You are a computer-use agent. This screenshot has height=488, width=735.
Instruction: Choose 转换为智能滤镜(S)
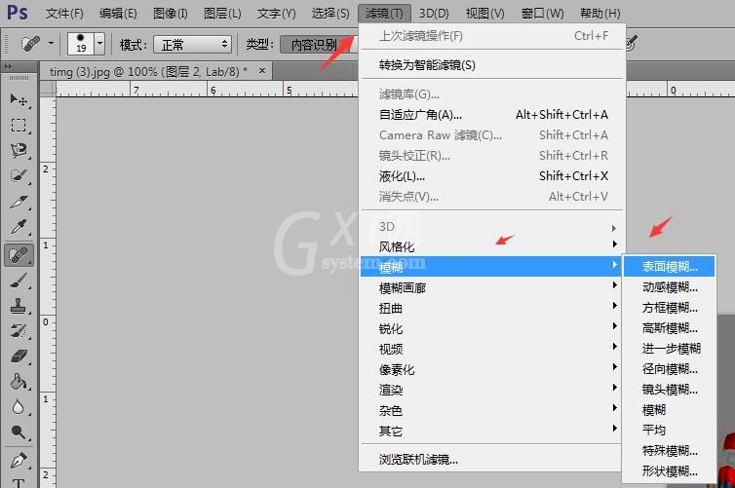point(492,65)
